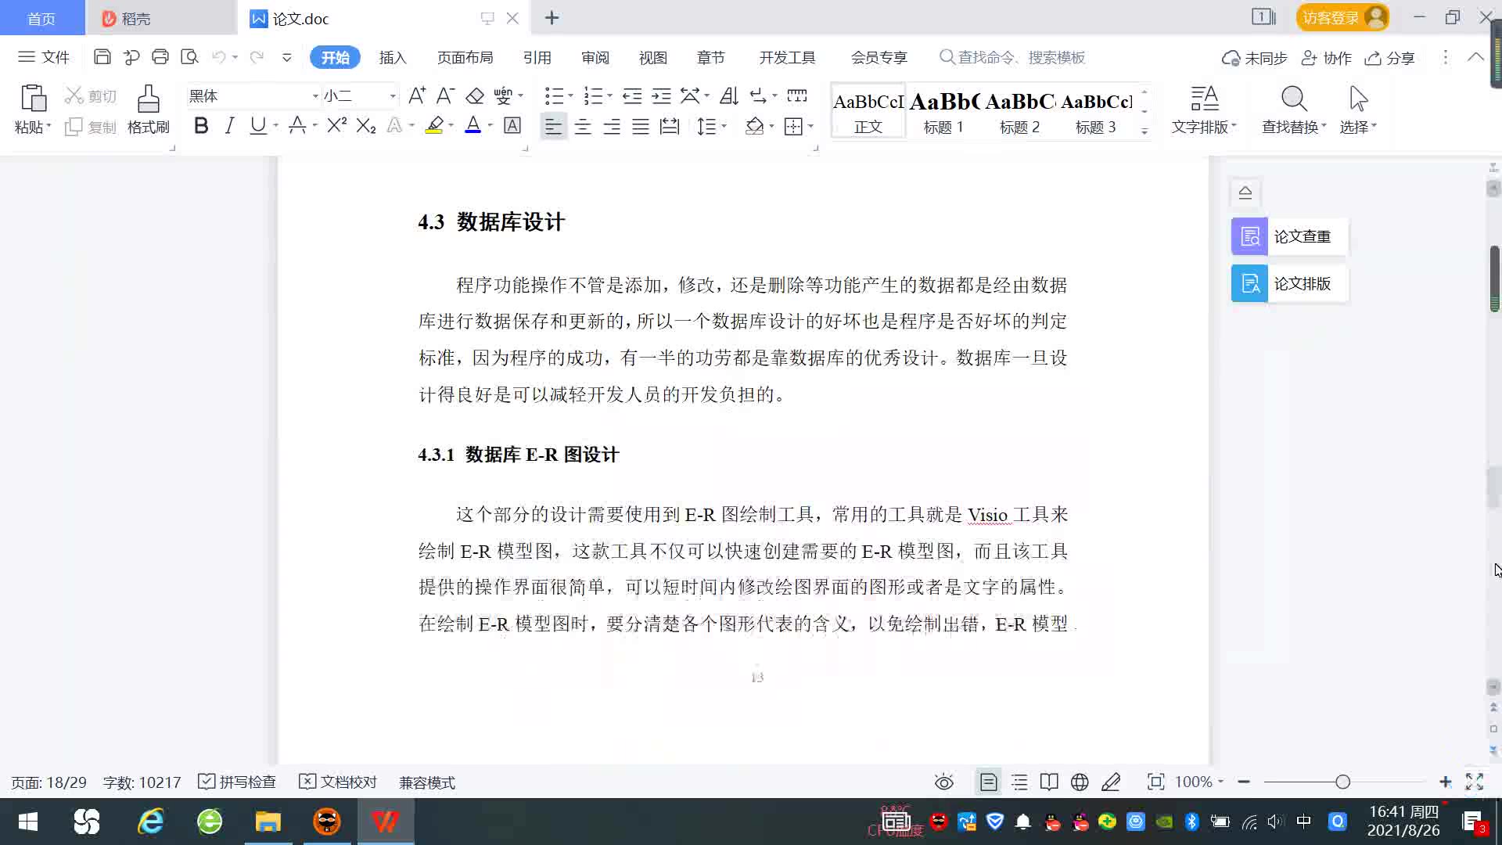The height and width of the screenshot is (845, 1502).
Task: Open the font name dropdown showing 黑体
Action: [x=315, y=96]
